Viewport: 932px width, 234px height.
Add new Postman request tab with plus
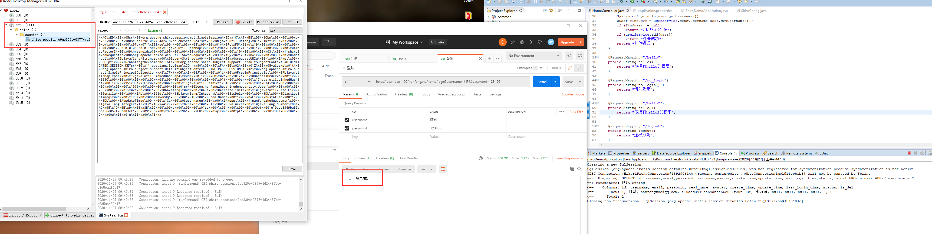489,58
